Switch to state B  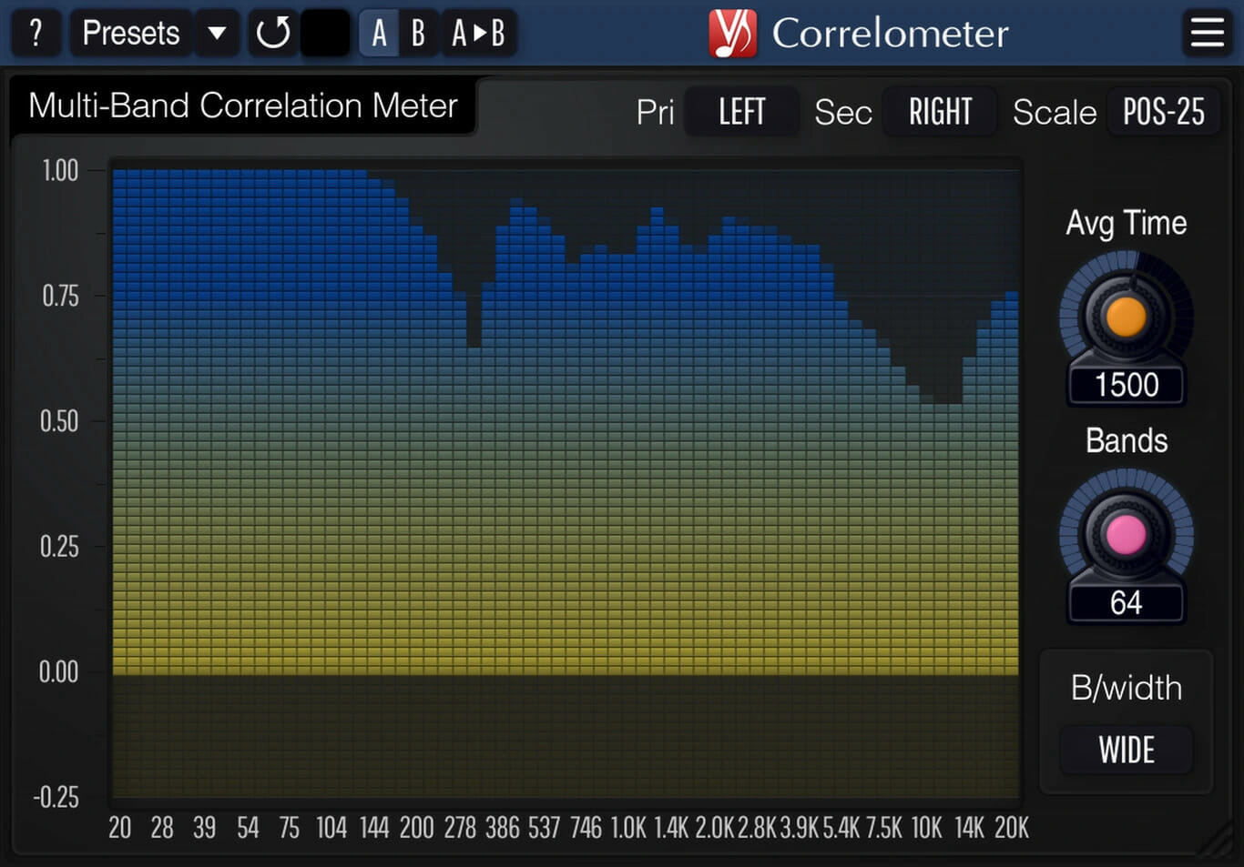419,34
